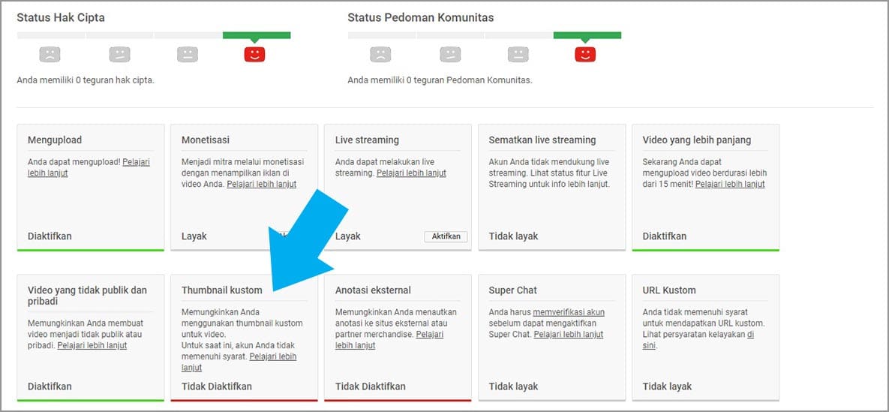Click Pelajari lebih lanjut in Video yang tidak publik card
The height and width of the screenshot is (412, 889).
click(x=92, y=345)
